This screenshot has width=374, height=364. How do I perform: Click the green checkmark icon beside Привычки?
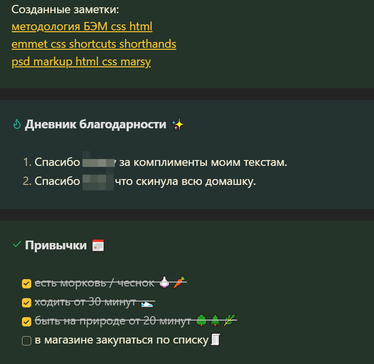pos(17,244)
